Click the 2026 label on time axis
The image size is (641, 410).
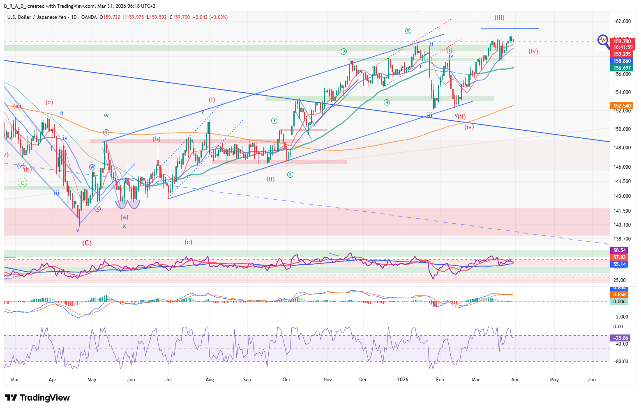(403, 380)
